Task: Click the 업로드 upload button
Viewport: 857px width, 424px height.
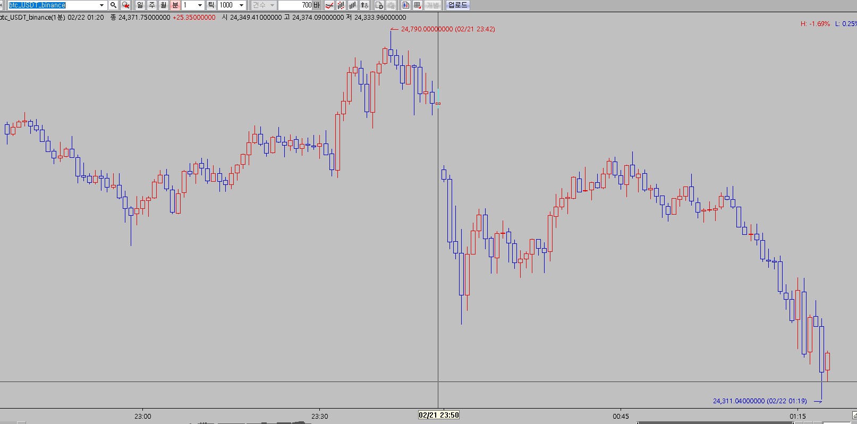Action: [x=457, y=5]
